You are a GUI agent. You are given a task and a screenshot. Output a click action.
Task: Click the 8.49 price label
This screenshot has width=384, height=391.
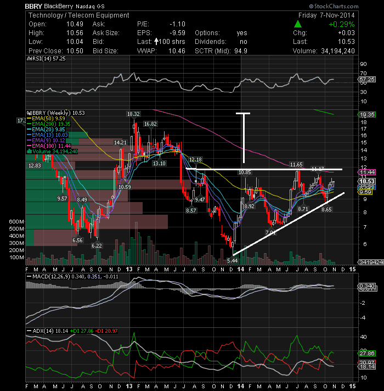82,199
